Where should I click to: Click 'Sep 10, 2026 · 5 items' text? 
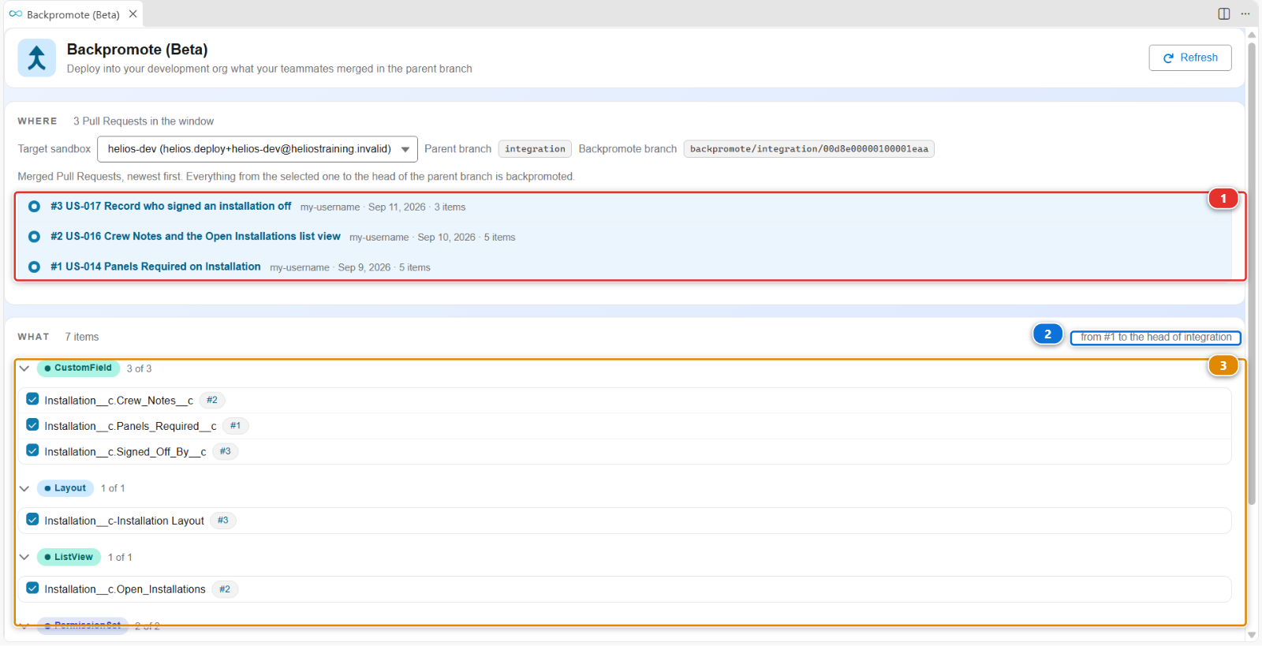466,237
